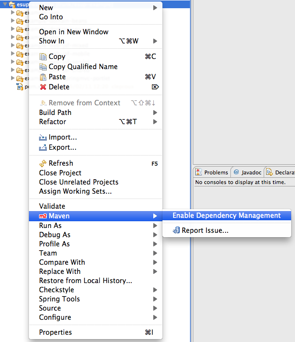Choose Close Unrelated Projects
Screen dimensions: 295x342
[79, 182]
